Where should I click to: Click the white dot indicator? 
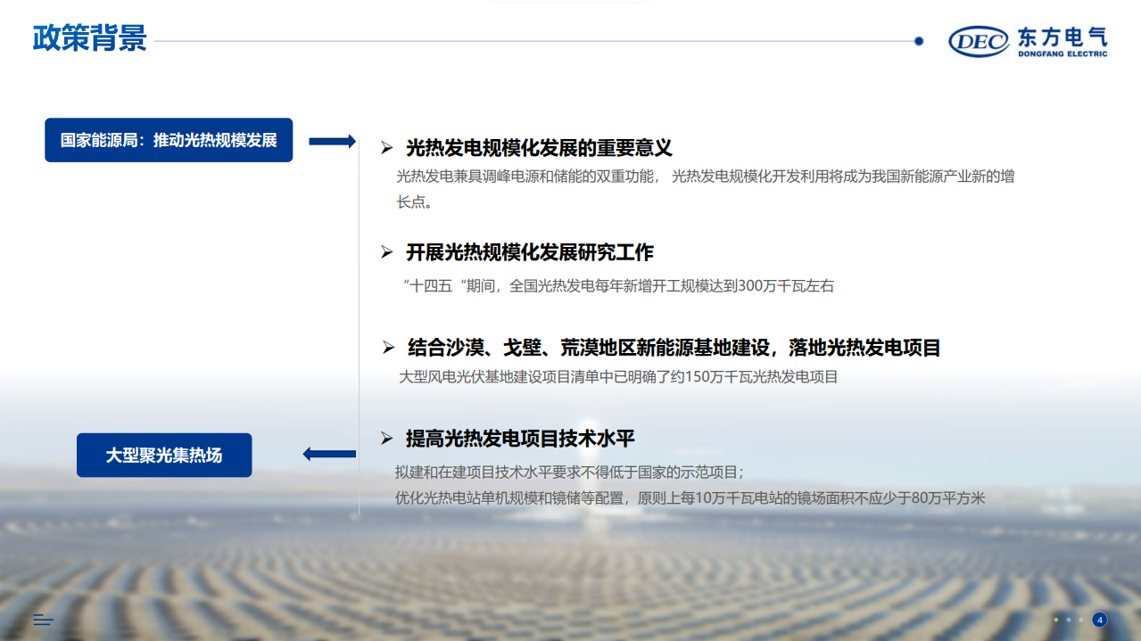point(1081,620)
